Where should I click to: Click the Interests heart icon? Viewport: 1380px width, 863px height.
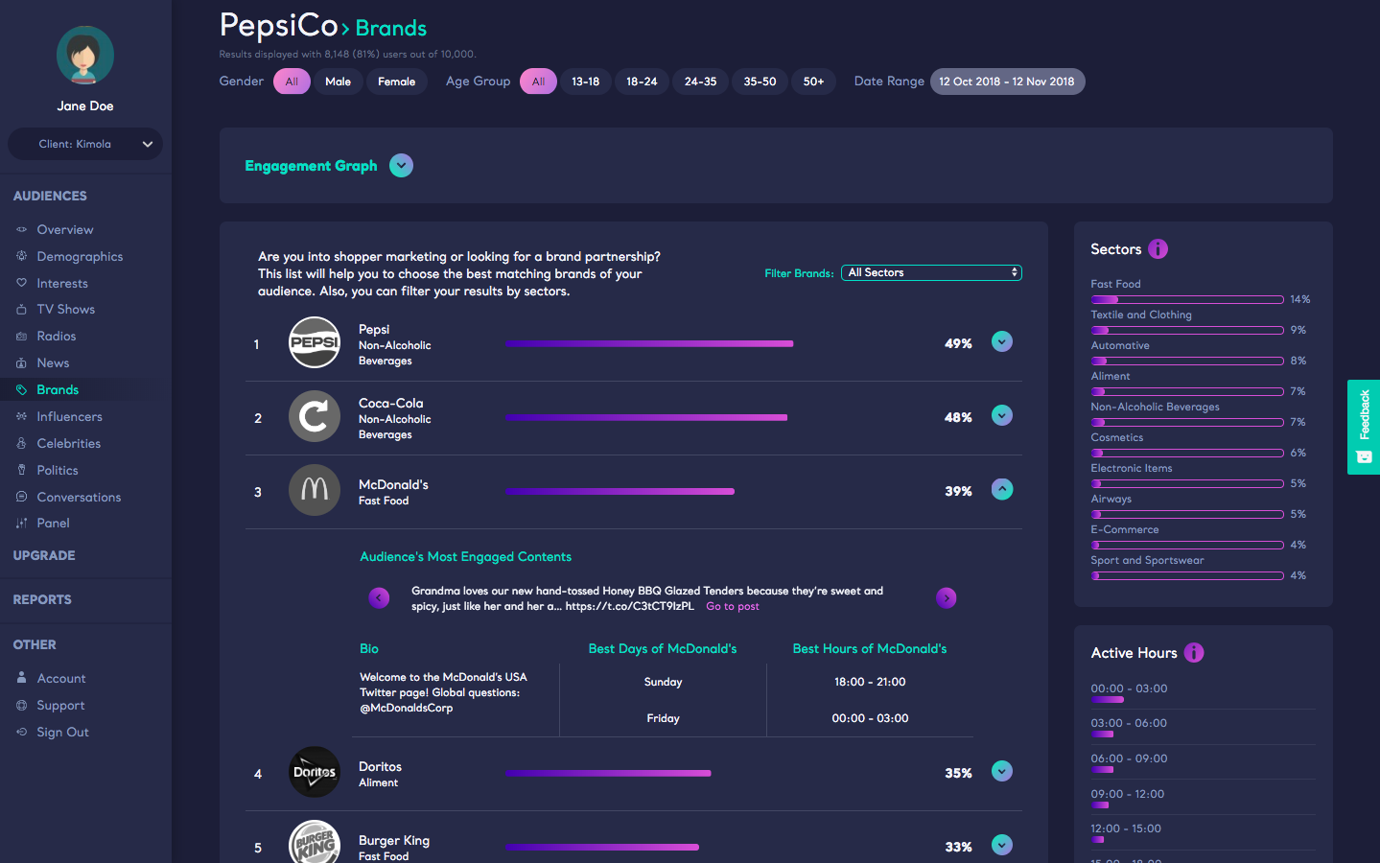(x=21, y=283)
